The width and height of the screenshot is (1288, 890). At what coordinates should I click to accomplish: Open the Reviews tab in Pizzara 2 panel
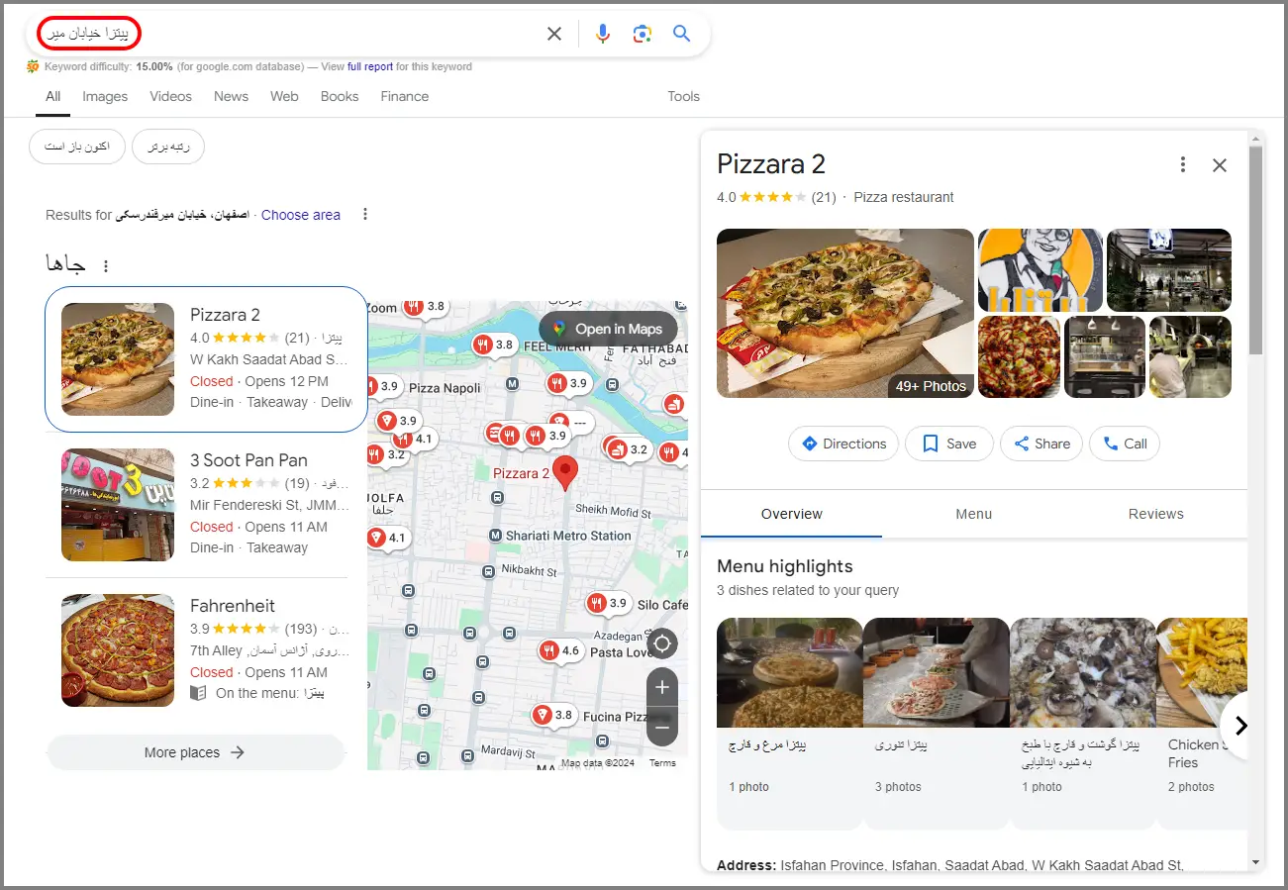click(x=1155, y=514)
